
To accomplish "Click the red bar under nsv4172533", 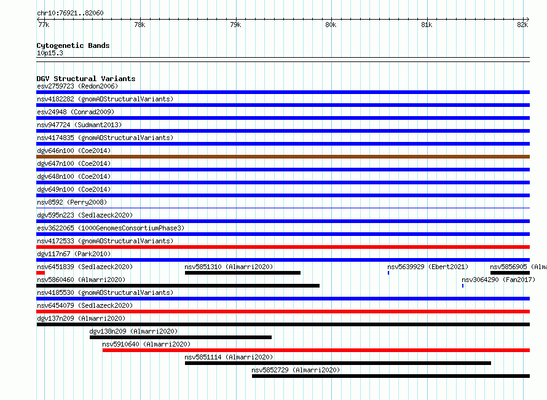I will coord(283,247).
